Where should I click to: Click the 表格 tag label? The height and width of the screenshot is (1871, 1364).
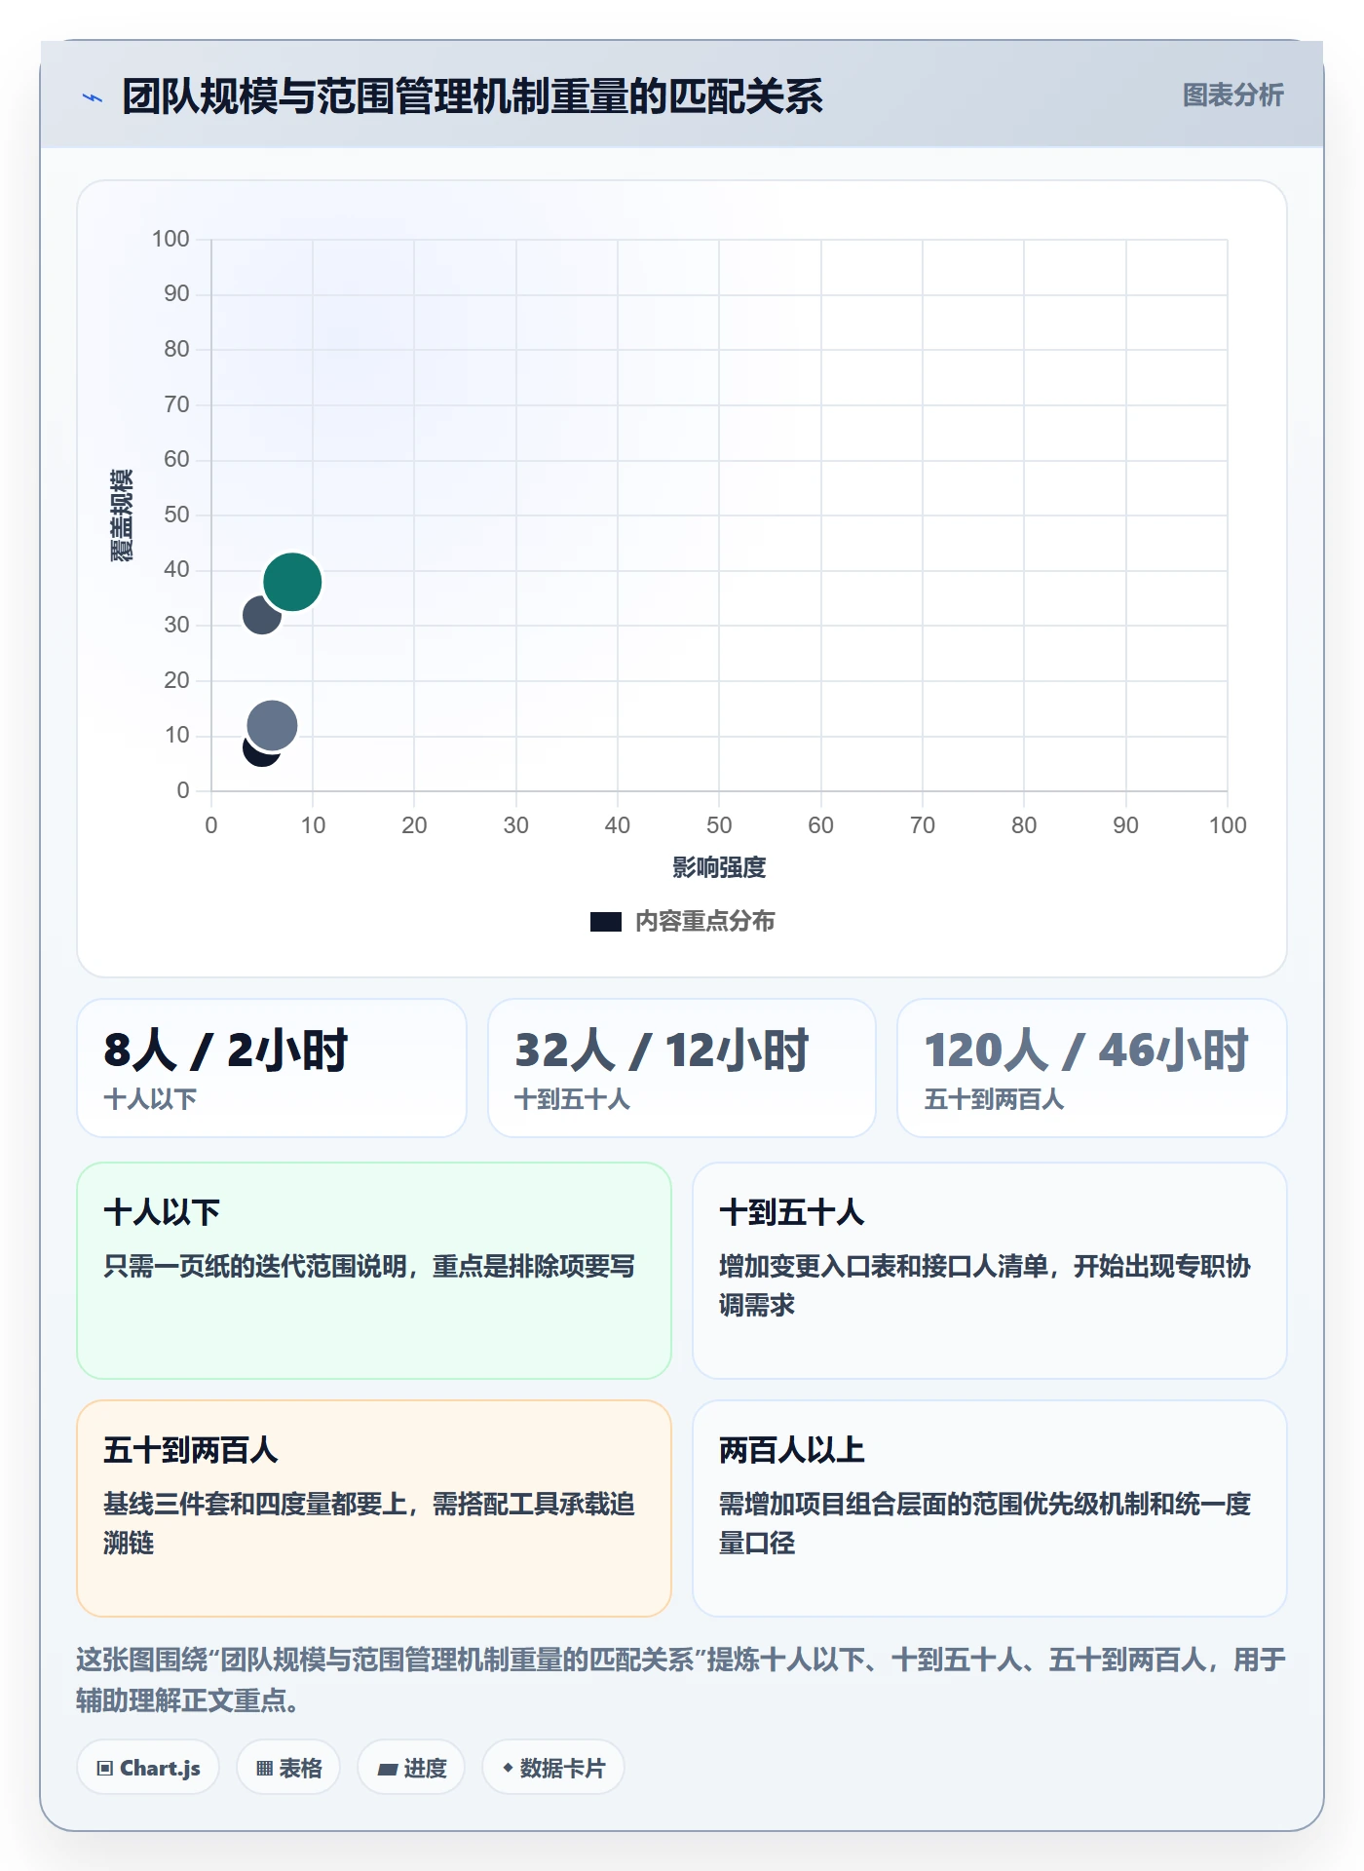pos(300,1768)
